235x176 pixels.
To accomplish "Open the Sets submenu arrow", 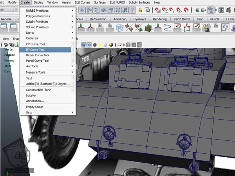I will (72, 112).
